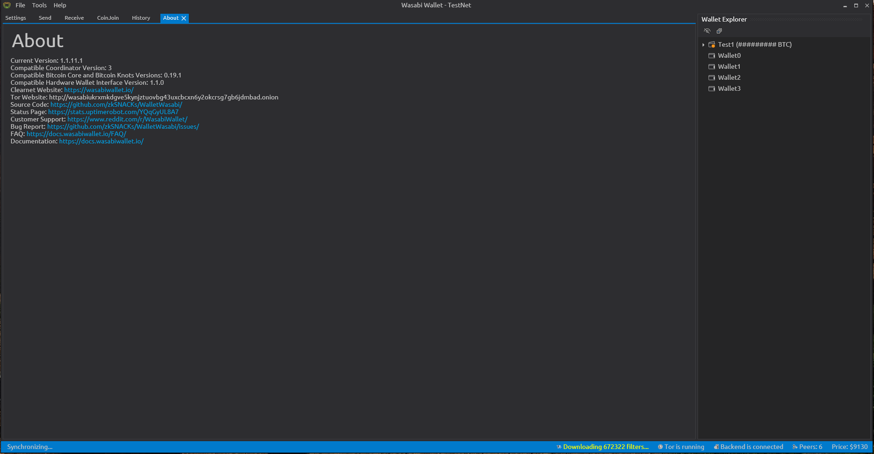Click 'Peers: 6' status text

click(811, 447)
